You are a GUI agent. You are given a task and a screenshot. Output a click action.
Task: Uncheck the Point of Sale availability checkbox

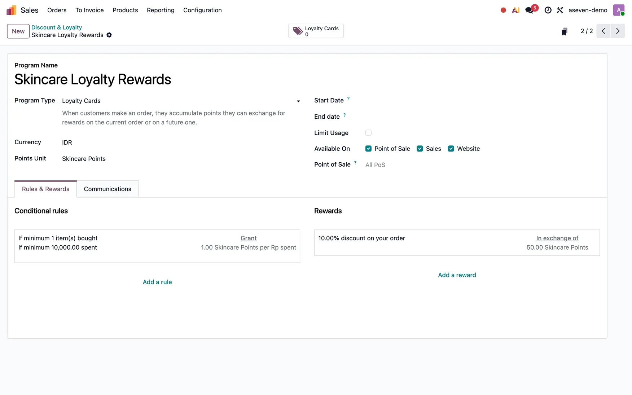click(368, 149)
